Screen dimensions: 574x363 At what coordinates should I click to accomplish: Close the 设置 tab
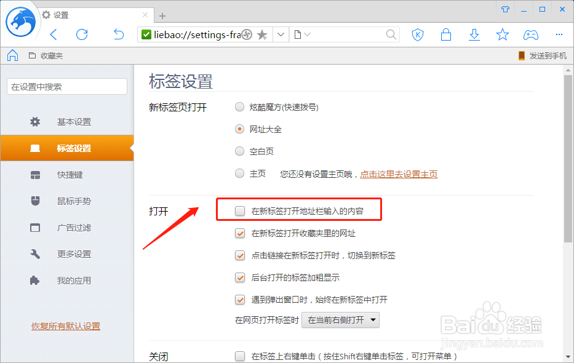click(145, 15)
